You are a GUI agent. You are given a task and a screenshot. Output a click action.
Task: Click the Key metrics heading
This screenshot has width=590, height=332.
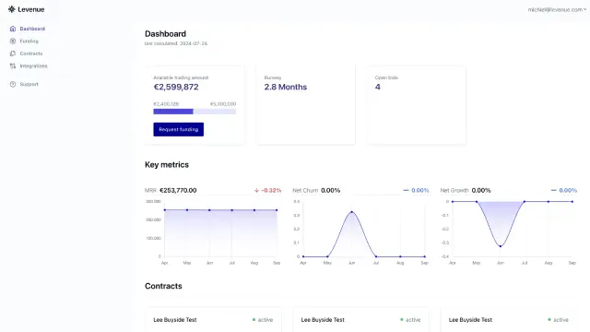point(167,164)
